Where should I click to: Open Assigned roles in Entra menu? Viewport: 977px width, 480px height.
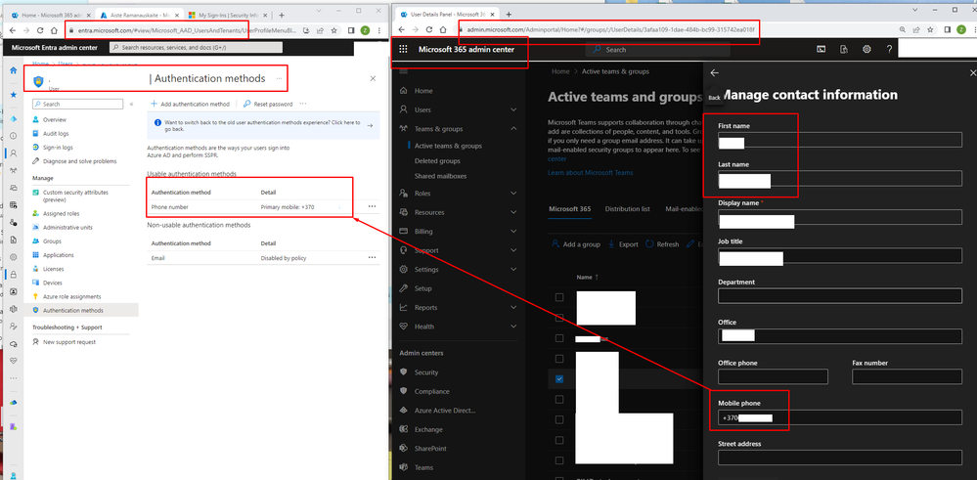[61, 213]
